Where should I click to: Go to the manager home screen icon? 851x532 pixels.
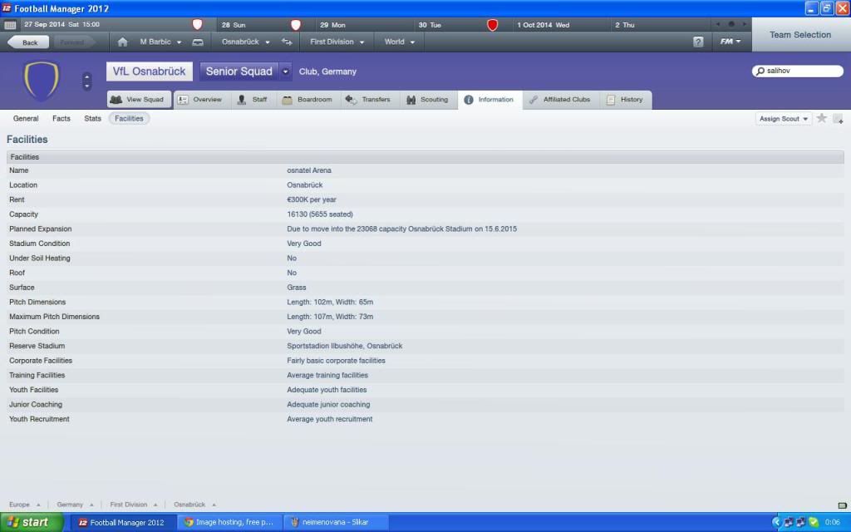click(x=123, y=42)
